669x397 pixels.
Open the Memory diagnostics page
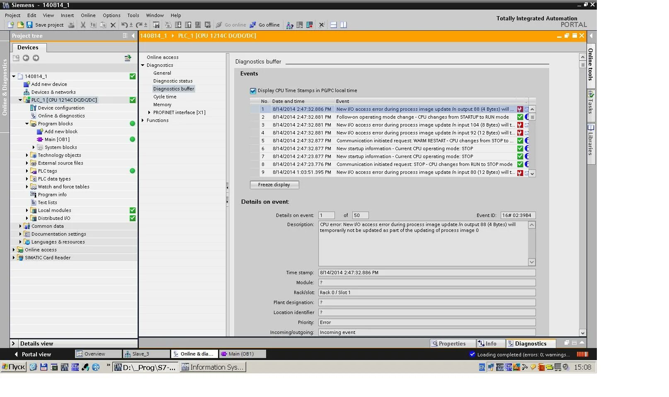(162, 105)
